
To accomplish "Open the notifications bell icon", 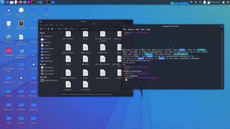I will 204,2.
